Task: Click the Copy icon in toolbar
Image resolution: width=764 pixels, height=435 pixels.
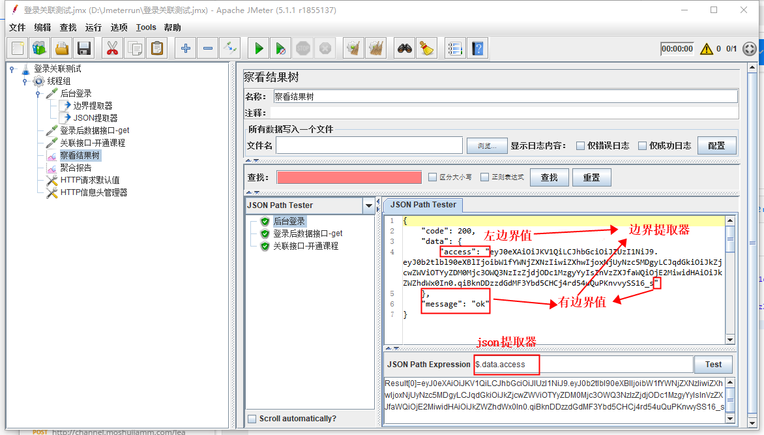Action: click(x=134, y=48)
